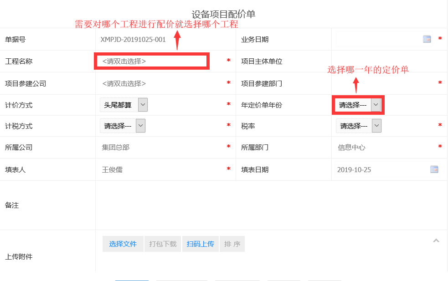The width and height of the screenshot is (448, 281).
Task: Click the 打包下载 button
Action: [x=163, y=244]
